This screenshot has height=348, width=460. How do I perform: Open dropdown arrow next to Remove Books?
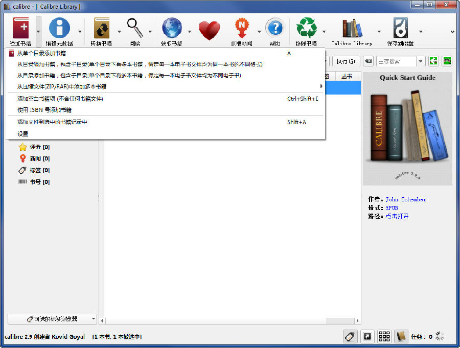coord(324,31)
